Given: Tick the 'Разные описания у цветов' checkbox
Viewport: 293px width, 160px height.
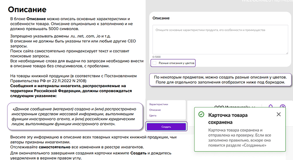Looking at the screenshot, I should click(x=154, y=63).
